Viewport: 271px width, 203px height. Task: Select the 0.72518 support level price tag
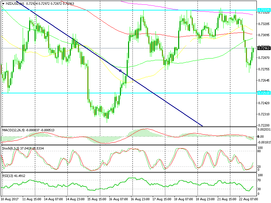point(264,93)
